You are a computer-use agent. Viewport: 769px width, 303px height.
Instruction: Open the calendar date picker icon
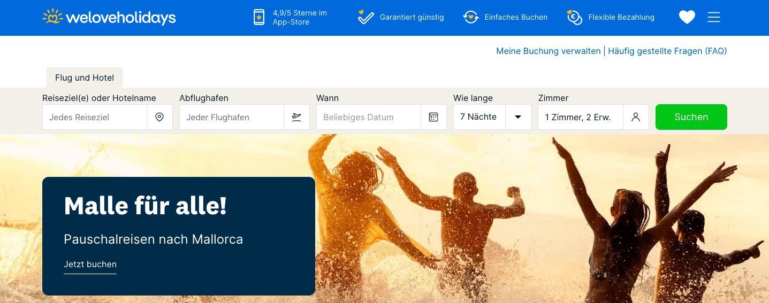(433, 117)
